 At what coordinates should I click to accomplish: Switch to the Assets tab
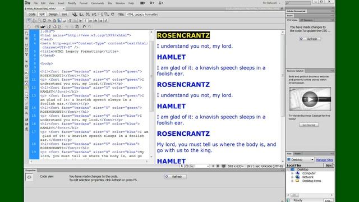tap(297, 154)
